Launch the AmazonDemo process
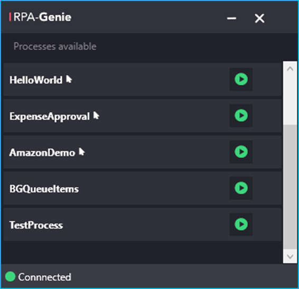Screen dimensions: 299x289 click(241, 152)
